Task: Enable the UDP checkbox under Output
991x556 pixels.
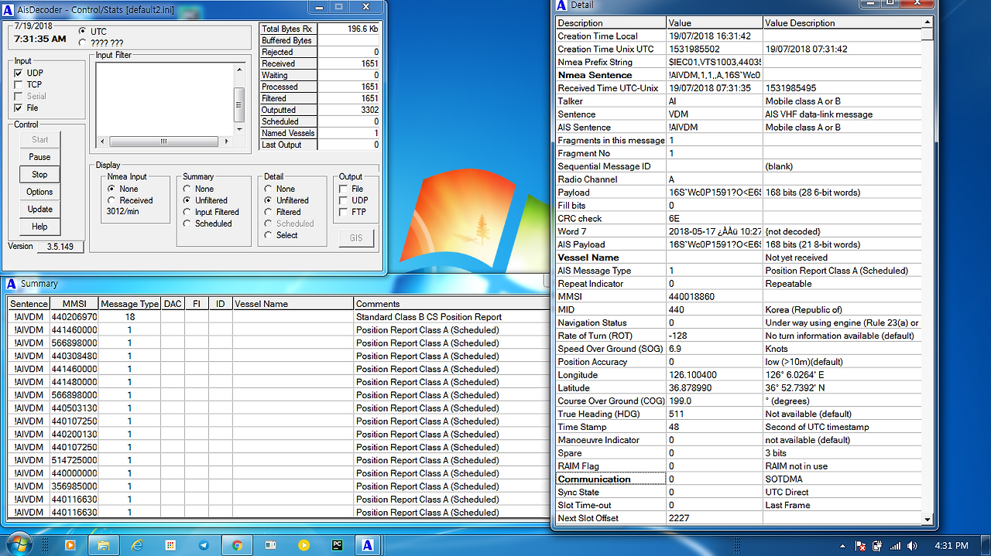Action: click(x=343, y=200)
